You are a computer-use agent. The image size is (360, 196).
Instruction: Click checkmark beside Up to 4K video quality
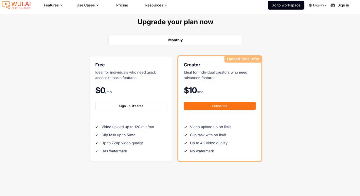pos(186,143)
